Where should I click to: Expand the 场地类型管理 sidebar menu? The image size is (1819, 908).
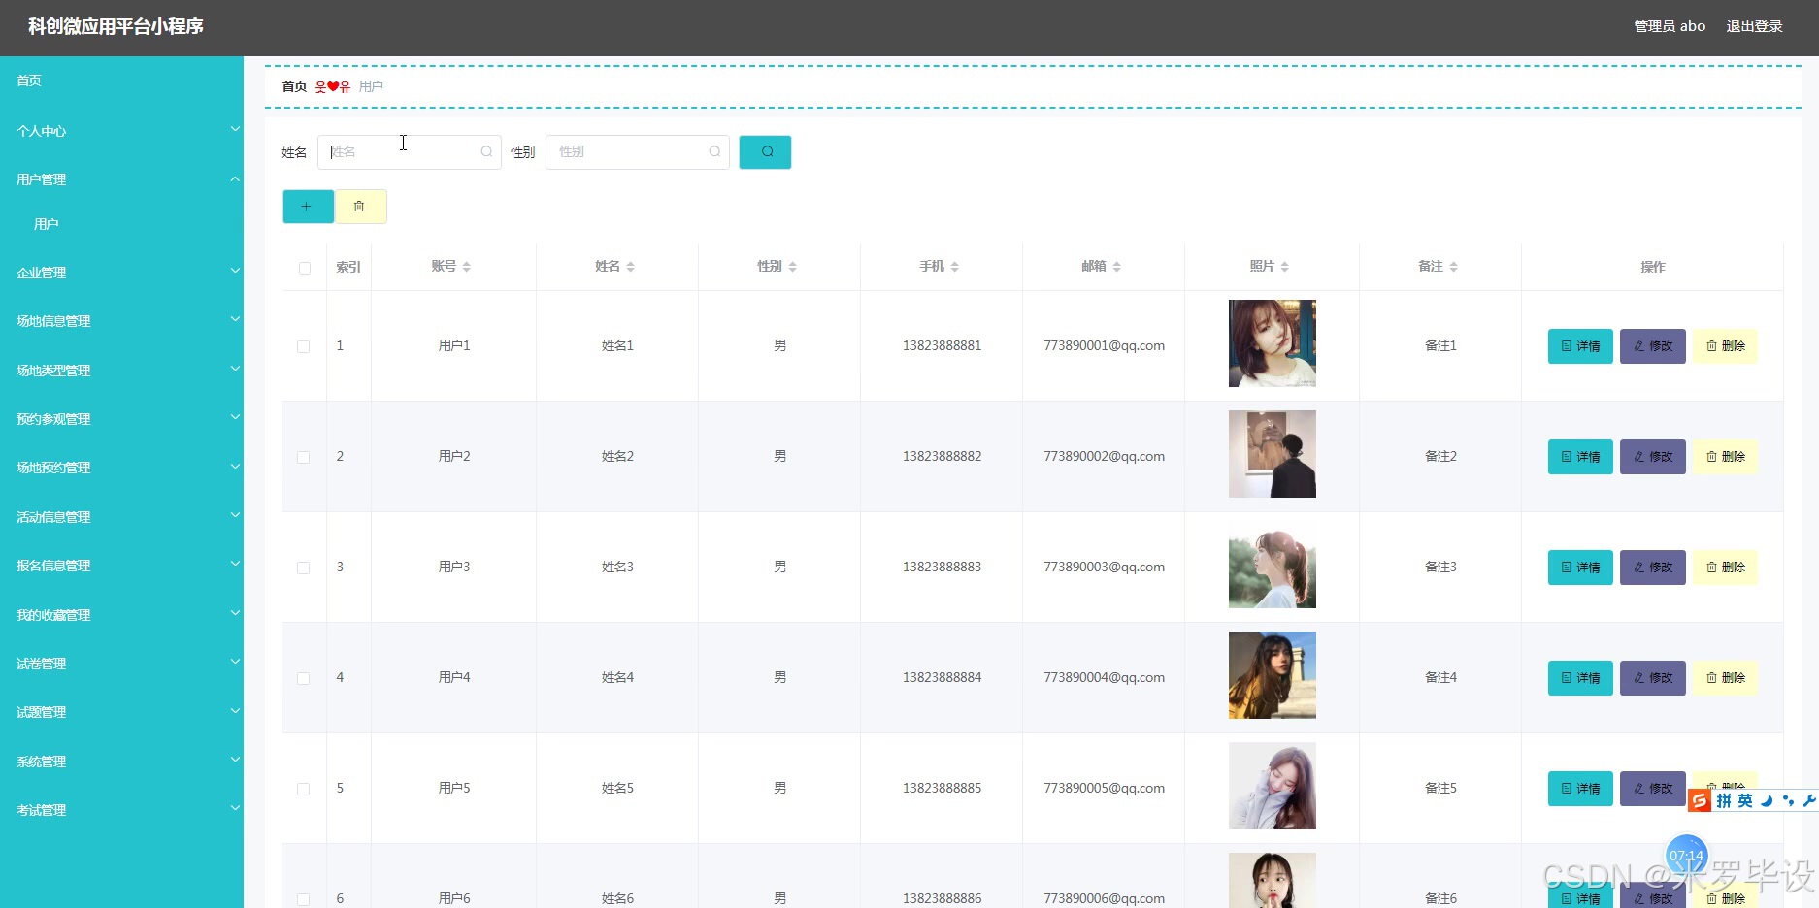click(x=121, y=371)
